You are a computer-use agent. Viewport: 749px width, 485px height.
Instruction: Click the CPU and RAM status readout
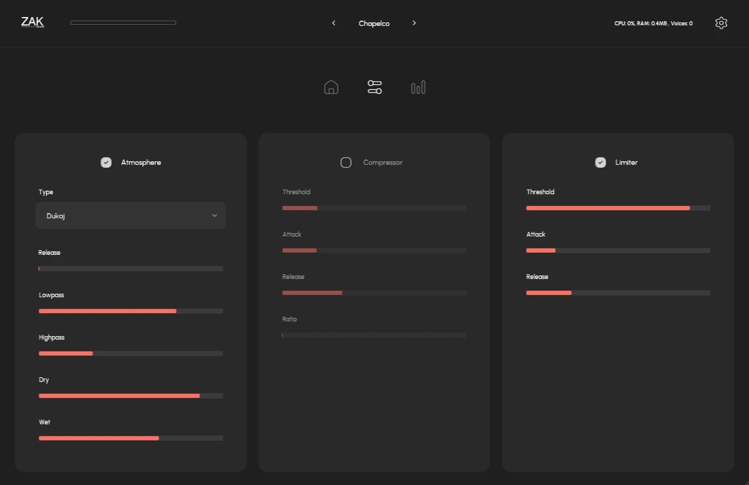click(x=653, y=24)
